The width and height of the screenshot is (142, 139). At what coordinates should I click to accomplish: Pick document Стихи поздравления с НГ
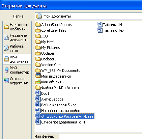[61, 122]
